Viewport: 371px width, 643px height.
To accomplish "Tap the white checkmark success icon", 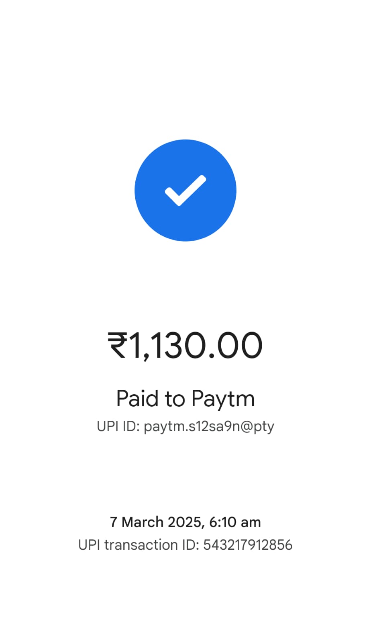I will click(x=185, y=190).
